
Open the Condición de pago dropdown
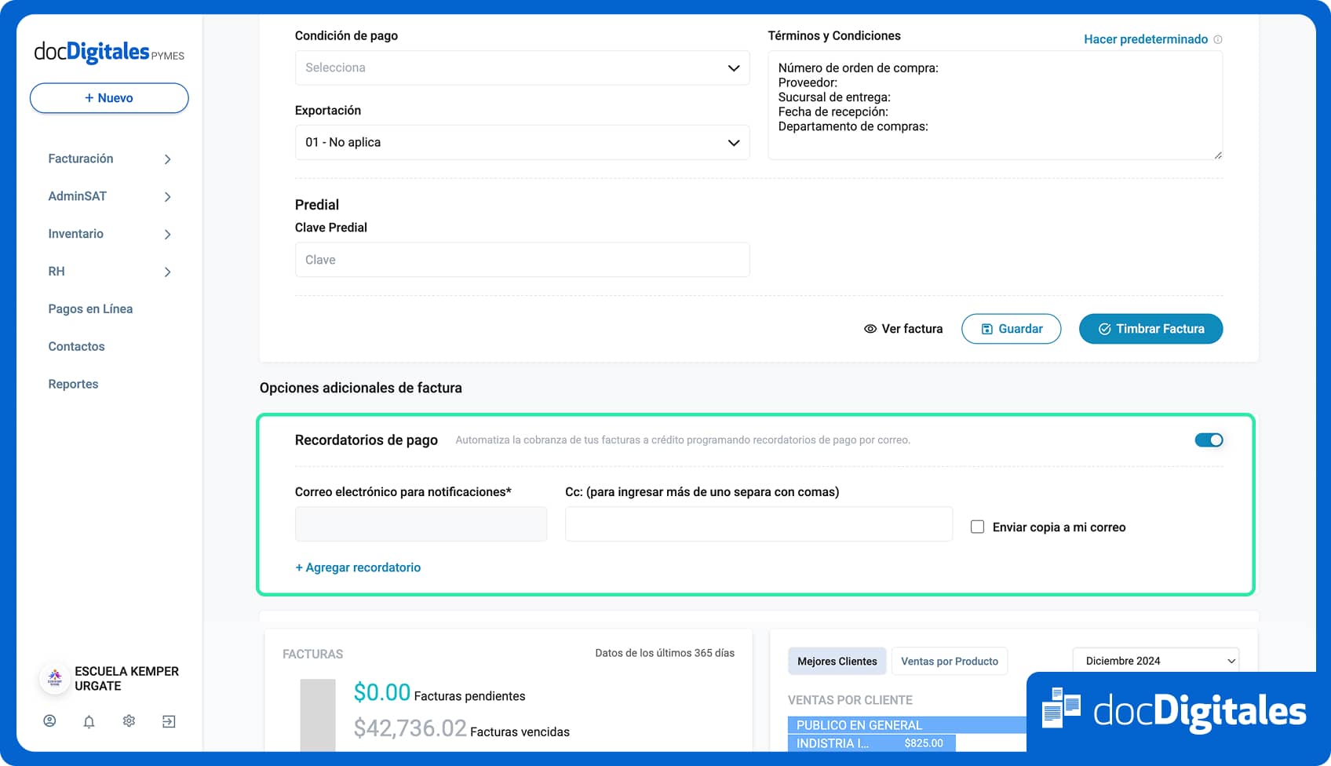tap(522, 68)
